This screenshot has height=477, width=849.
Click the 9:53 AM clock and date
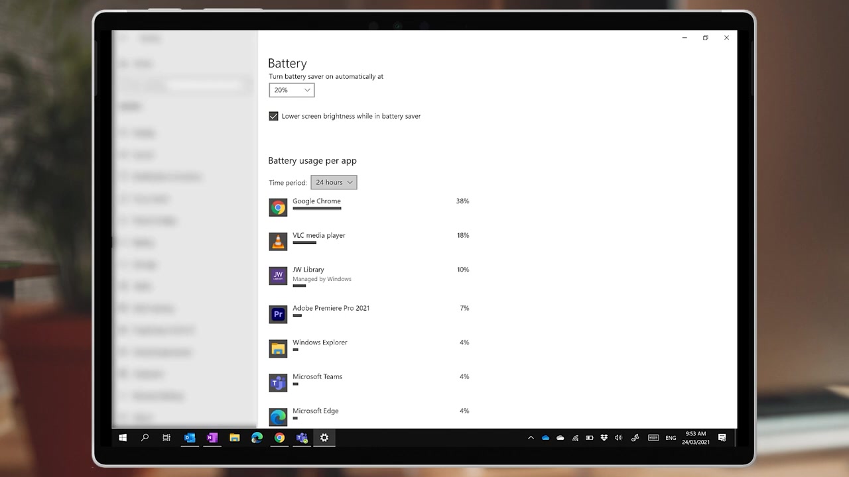[696, 438]
